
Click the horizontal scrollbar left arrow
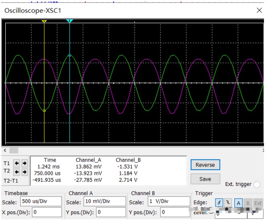coord(5,150)
